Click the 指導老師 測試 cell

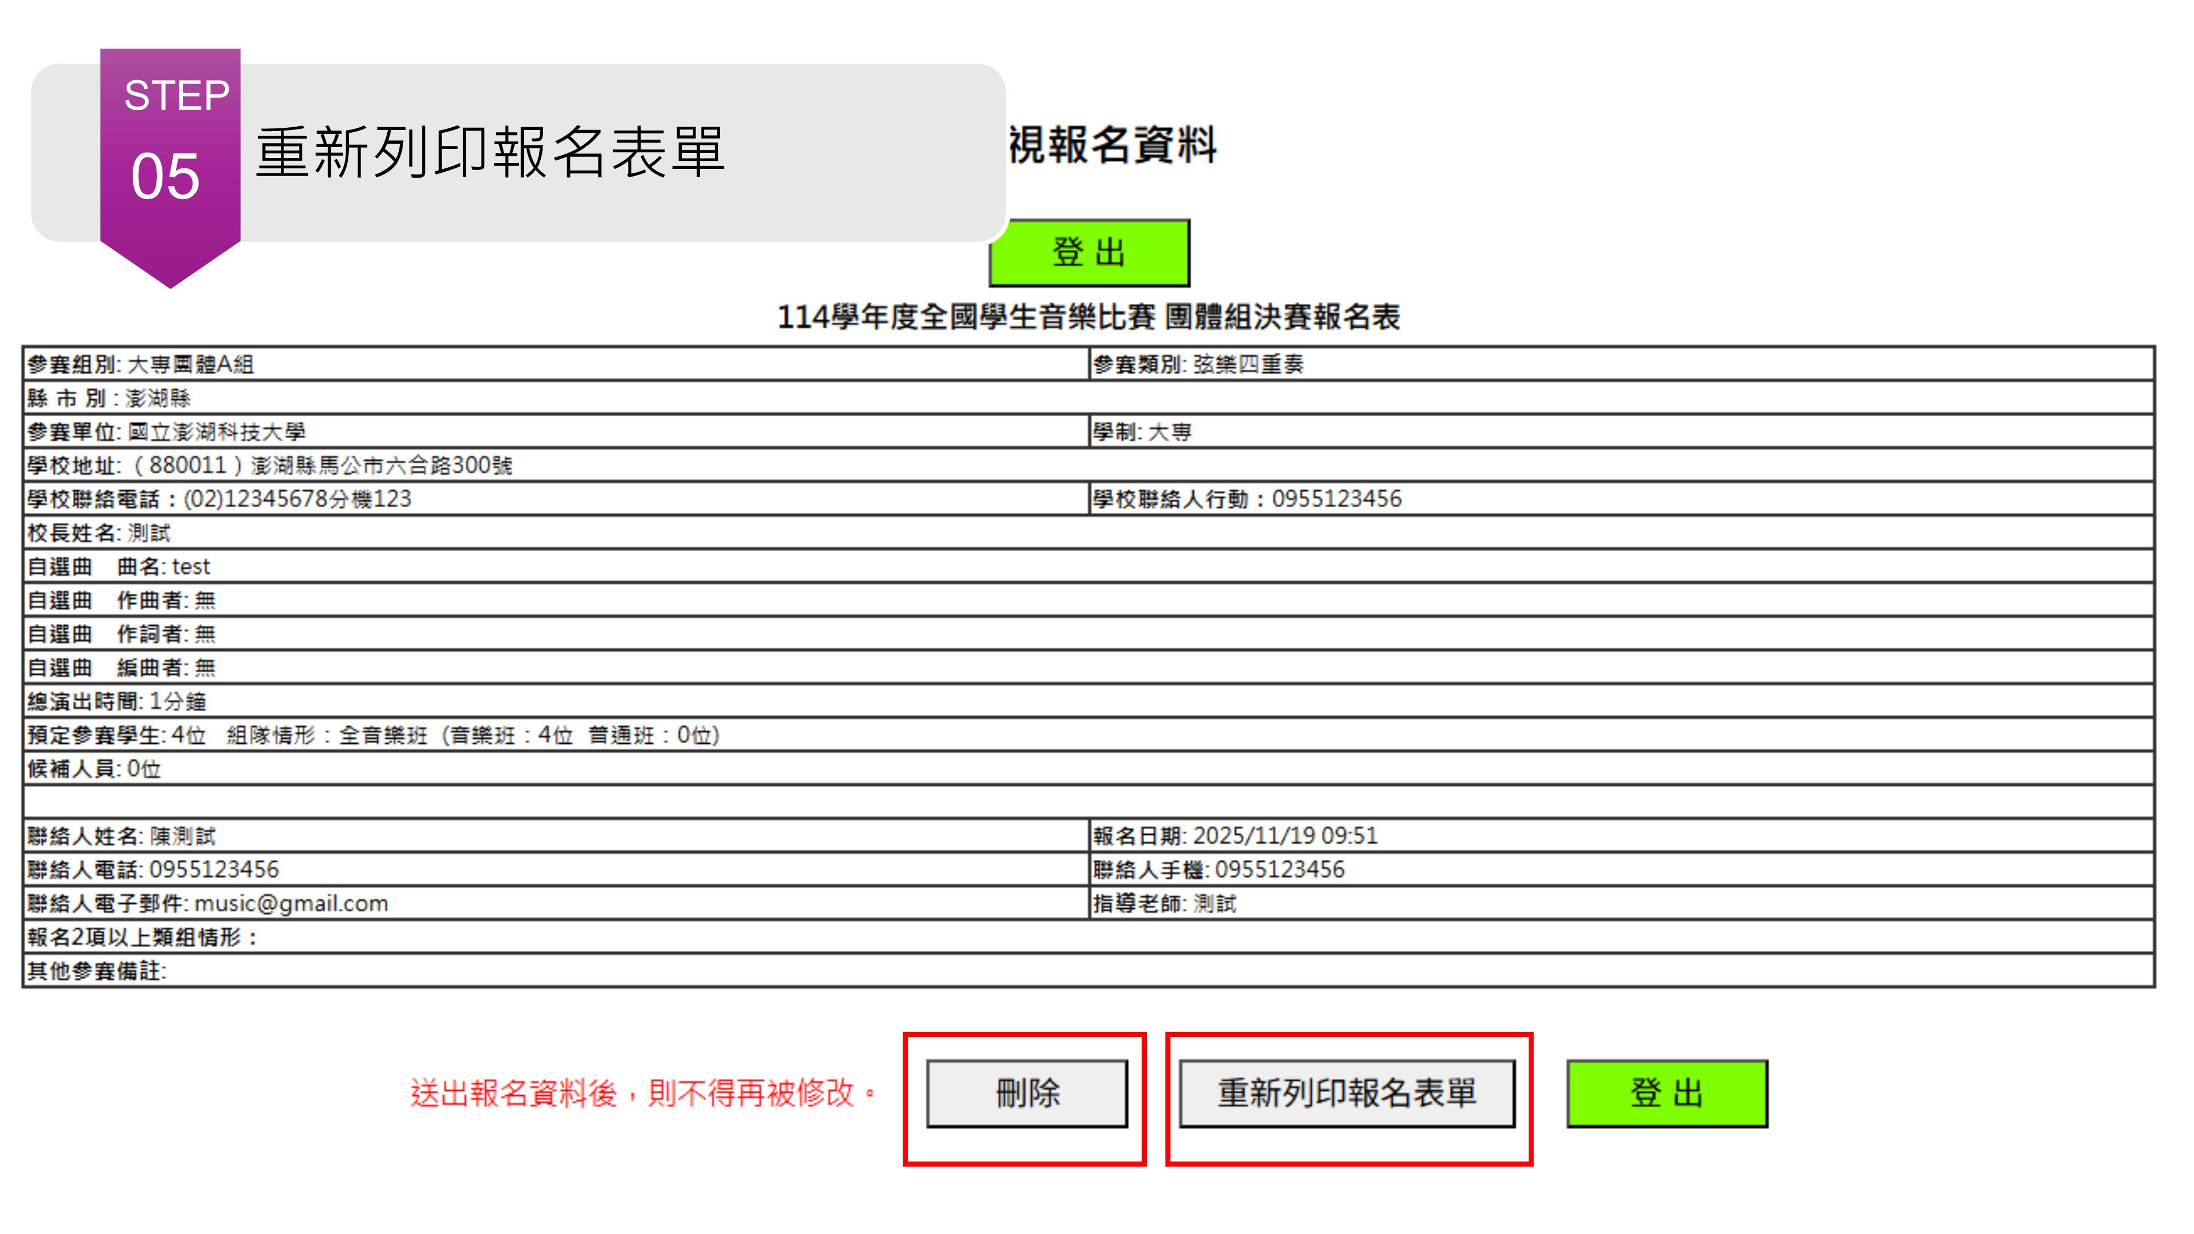click(1163, 903)
